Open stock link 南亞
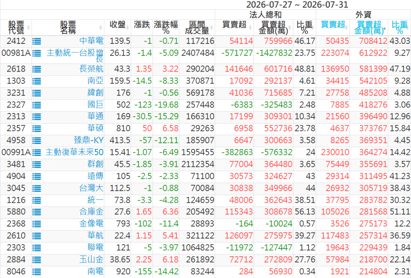411x278 pixels. pos(95,81)
